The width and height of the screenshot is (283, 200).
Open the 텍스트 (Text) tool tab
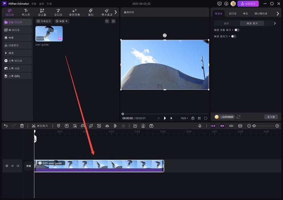(26, 12)
